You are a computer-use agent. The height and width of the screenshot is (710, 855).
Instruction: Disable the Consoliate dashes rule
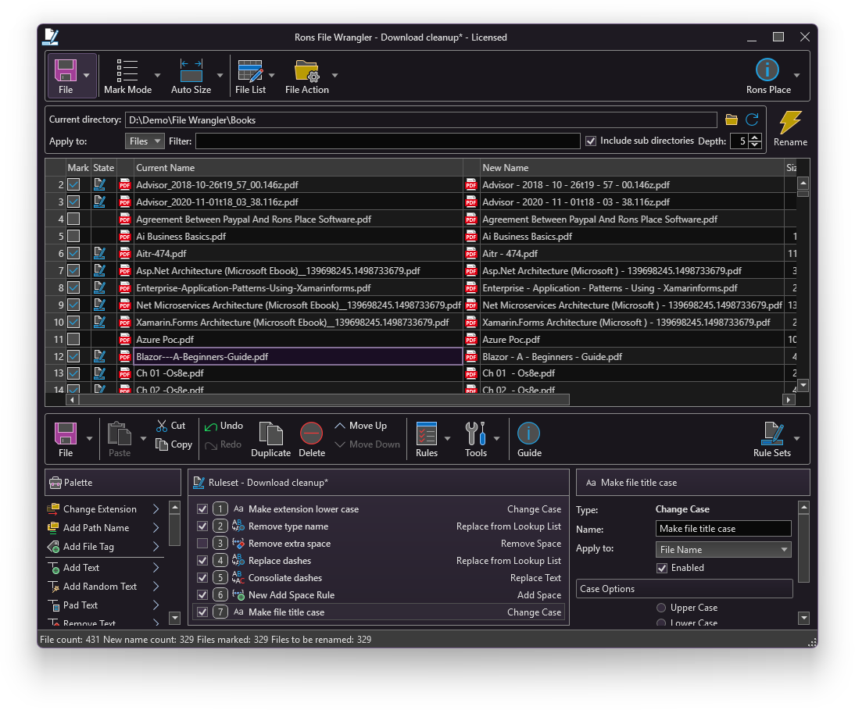click(x=202, y=577)
